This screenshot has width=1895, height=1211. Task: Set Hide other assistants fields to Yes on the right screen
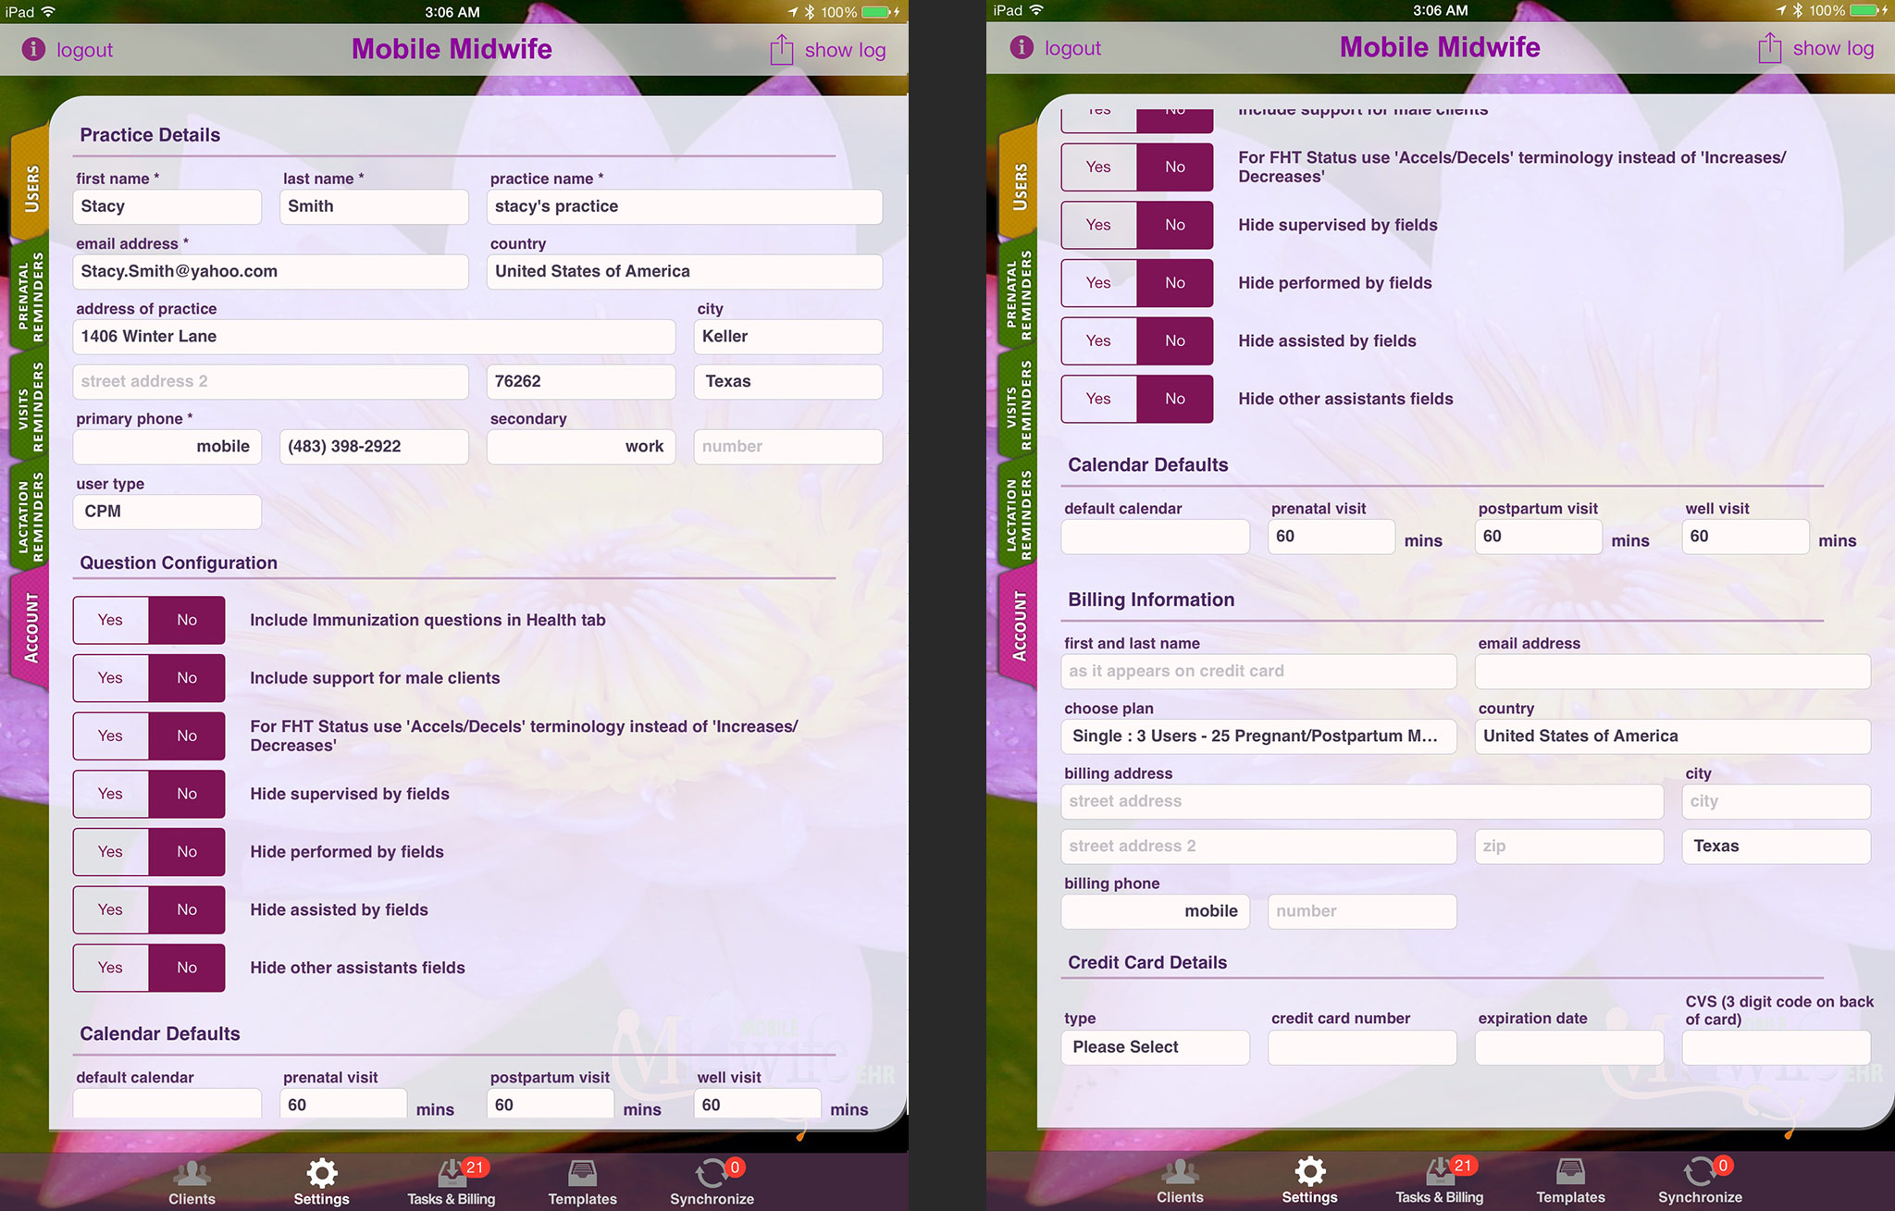1098,399
